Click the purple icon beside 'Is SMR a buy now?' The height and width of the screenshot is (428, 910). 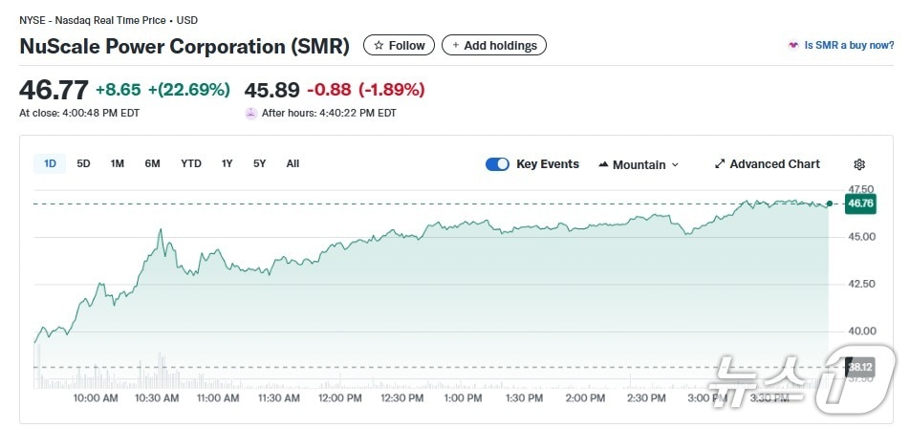tap(792, 45)
